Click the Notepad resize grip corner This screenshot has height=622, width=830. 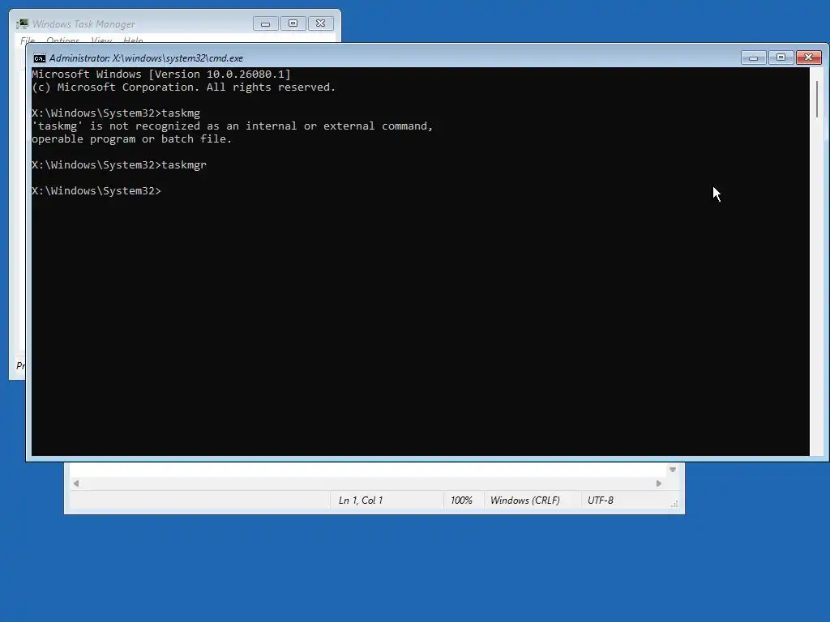674,504
